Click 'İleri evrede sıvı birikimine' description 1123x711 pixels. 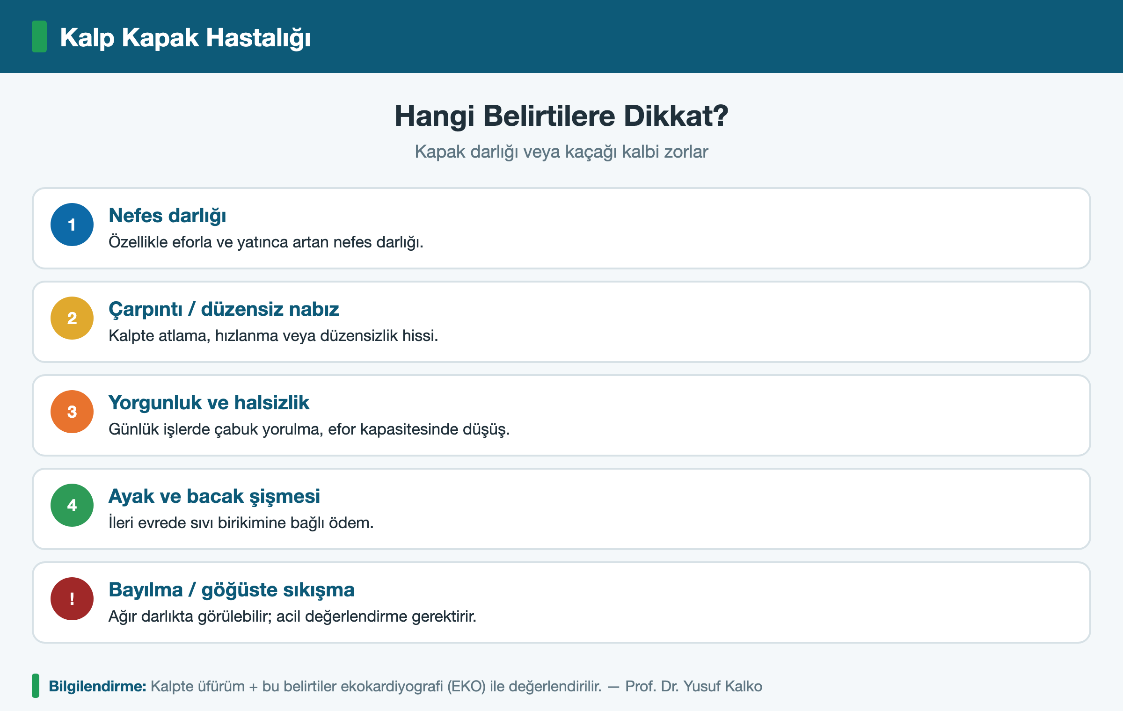241,523
